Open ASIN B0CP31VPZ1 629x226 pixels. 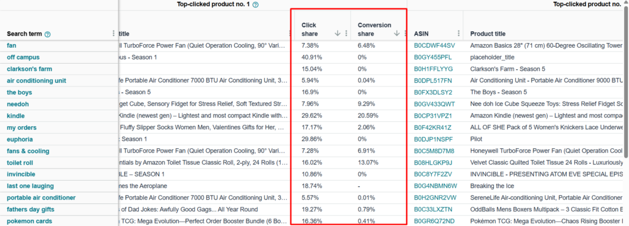coord(433,116)
